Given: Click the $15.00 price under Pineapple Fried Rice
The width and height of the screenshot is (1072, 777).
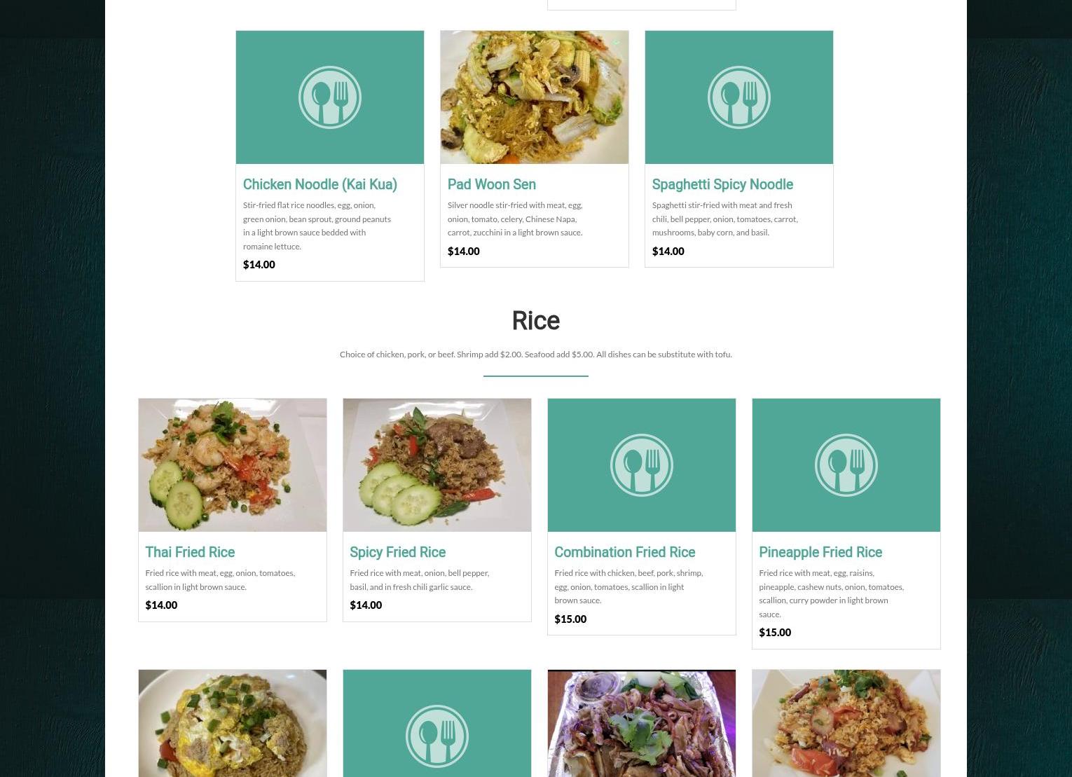Looking at the screenshot, I should point(775,632).
